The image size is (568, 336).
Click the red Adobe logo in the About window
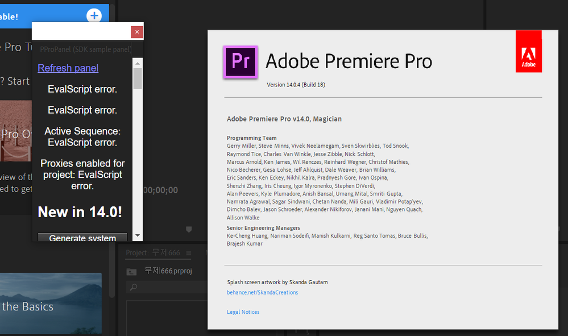point(528,51)
